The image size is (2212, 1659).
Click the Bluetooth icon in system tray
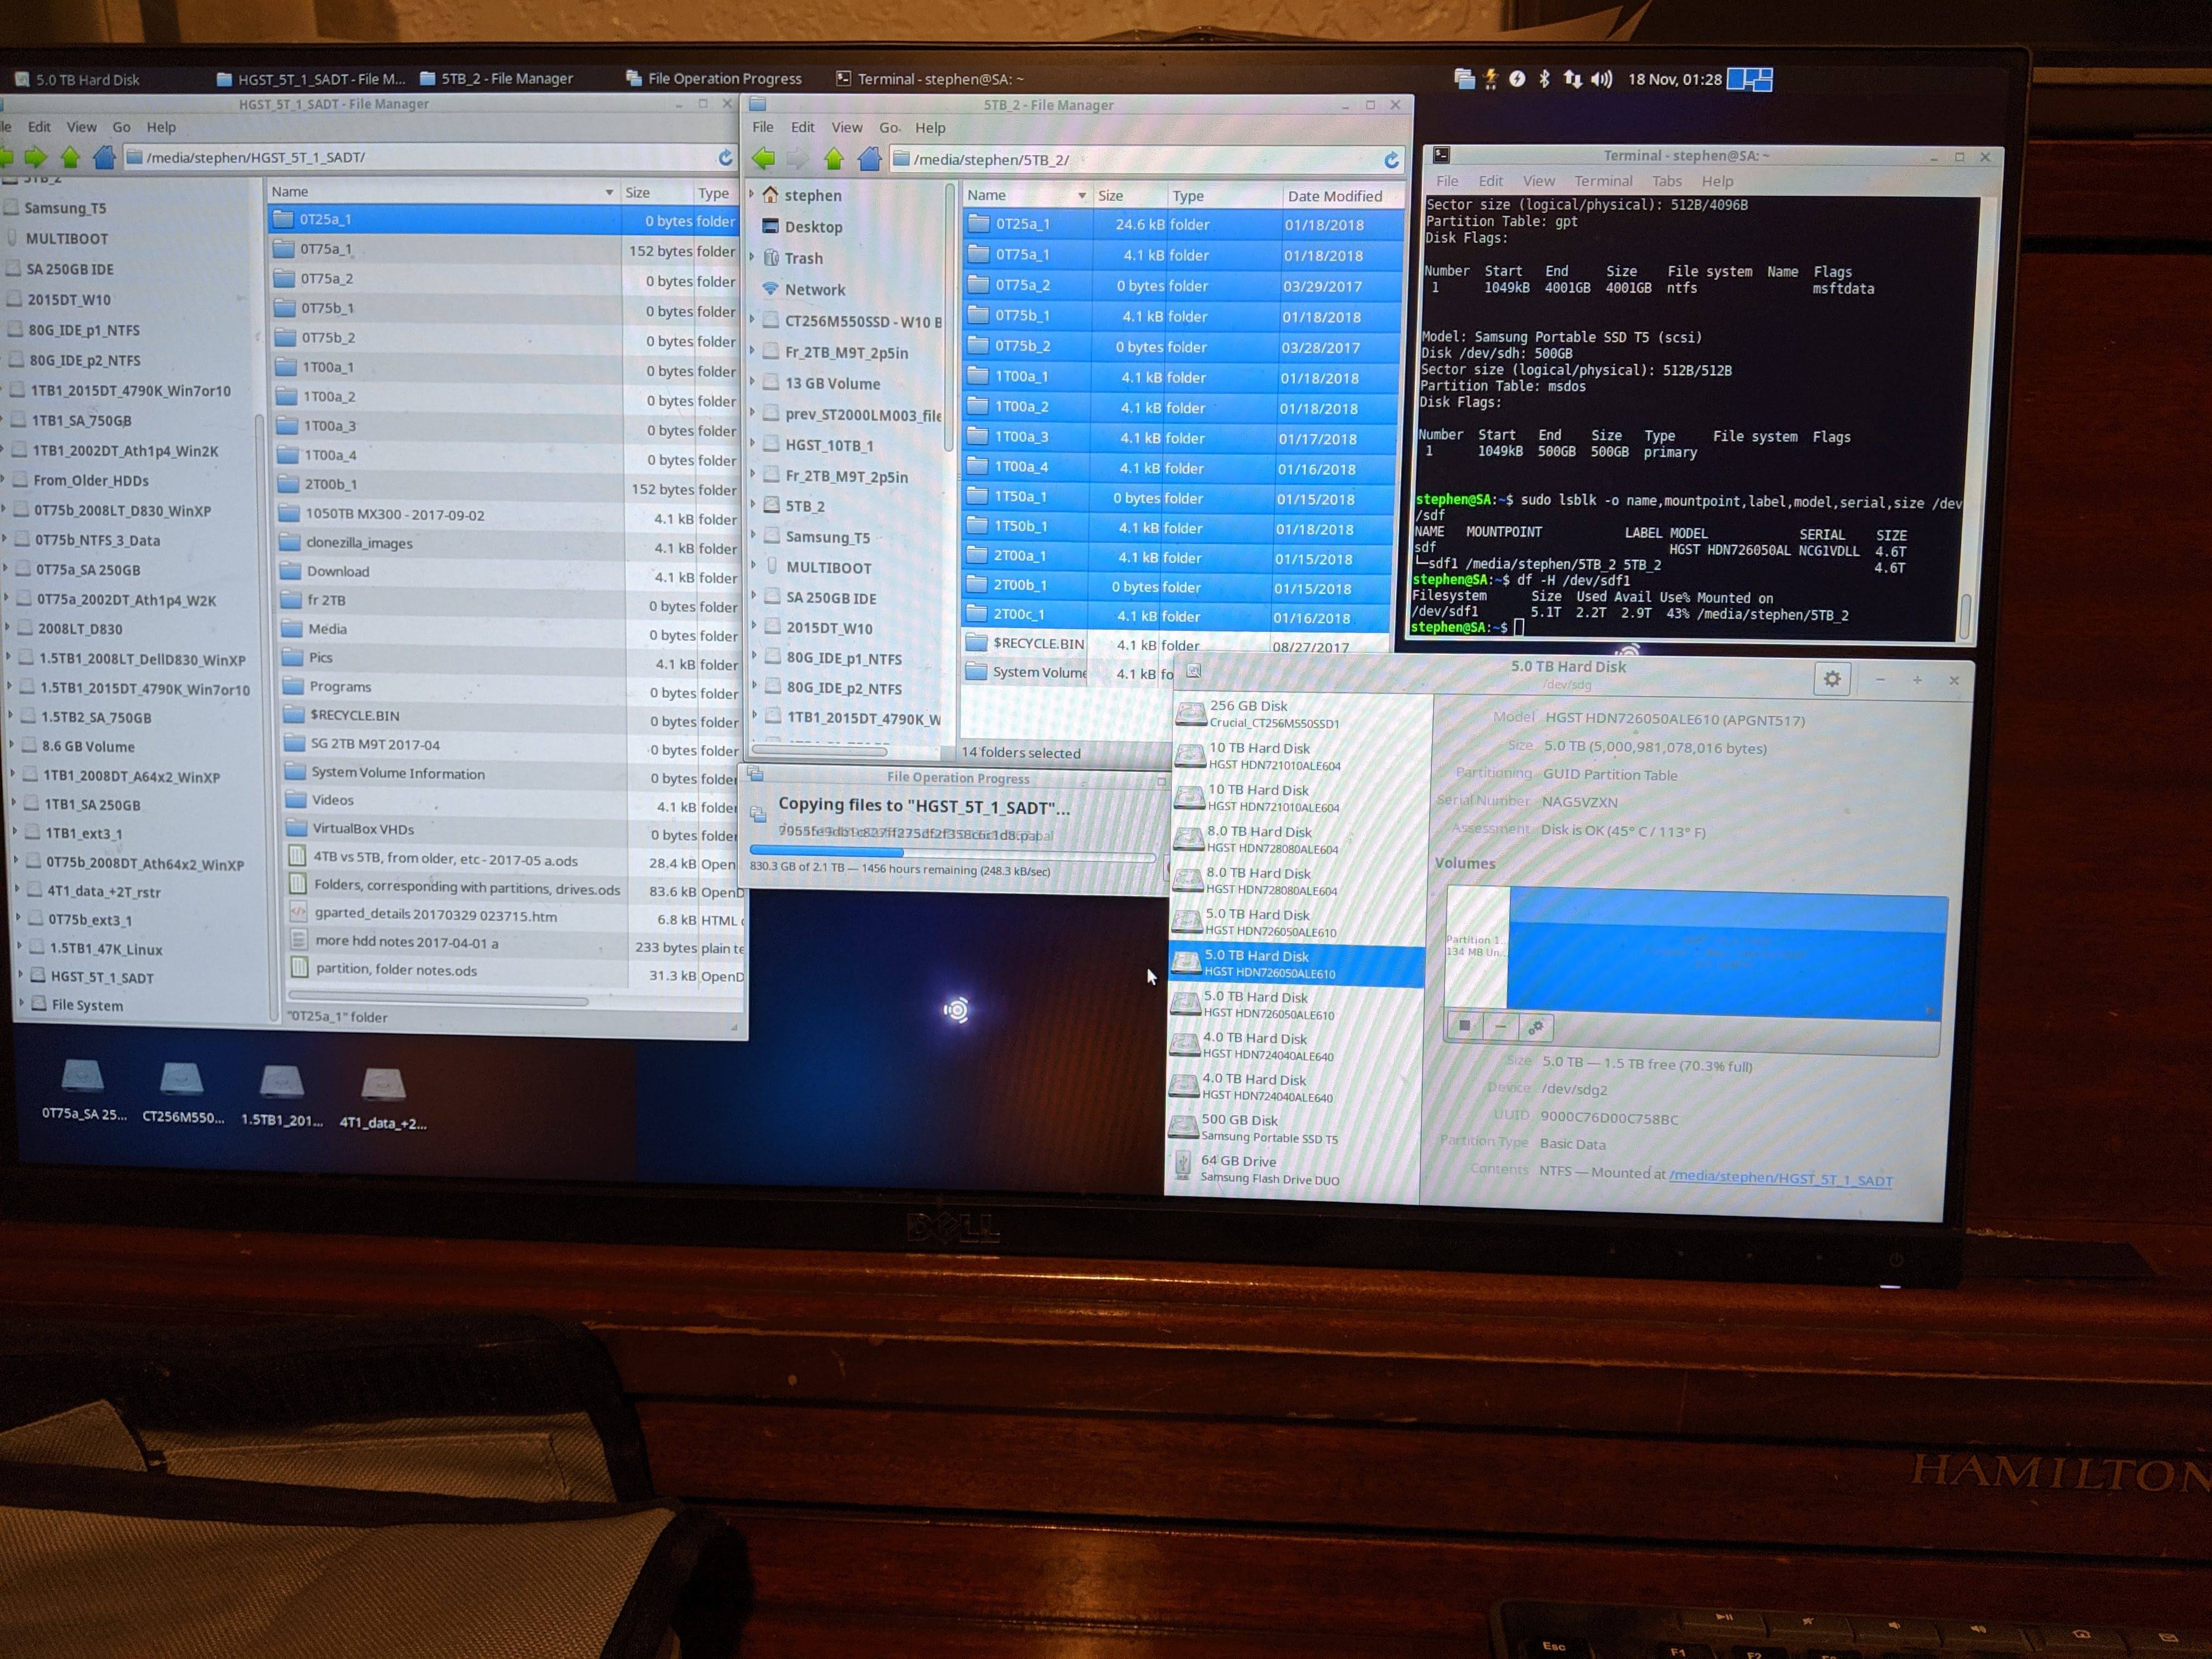tap(1544, 79)
